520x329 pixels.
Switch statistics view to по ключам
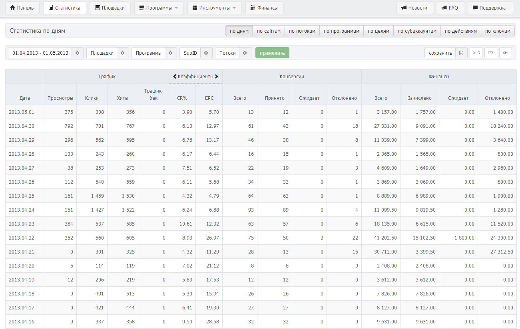(x=498, y=31)
